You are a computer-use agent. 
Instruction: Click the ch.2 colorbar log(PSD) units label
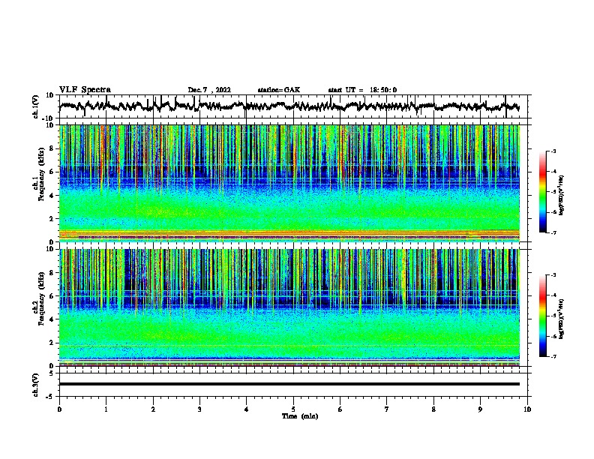[x=562, y=319]
